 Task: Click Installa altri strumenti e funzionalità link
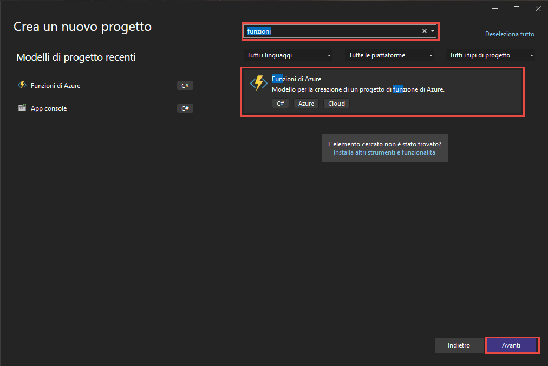(x=384, y=152)
